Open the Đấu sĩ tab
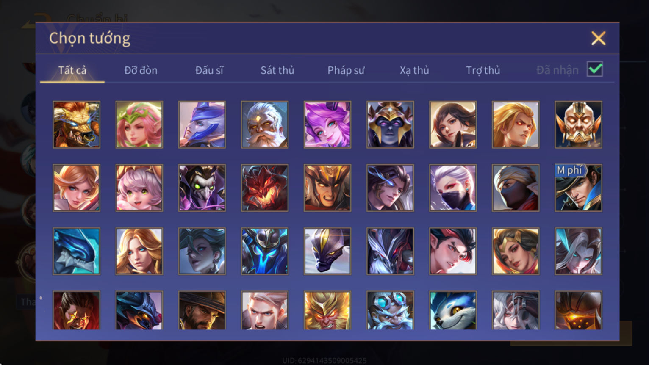 click(209, 70)
